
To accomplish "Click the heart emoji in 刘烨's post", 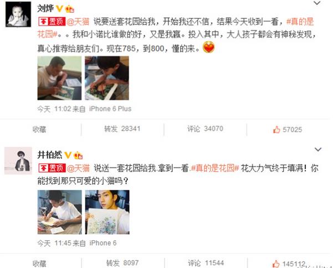I will click(208, 47).
